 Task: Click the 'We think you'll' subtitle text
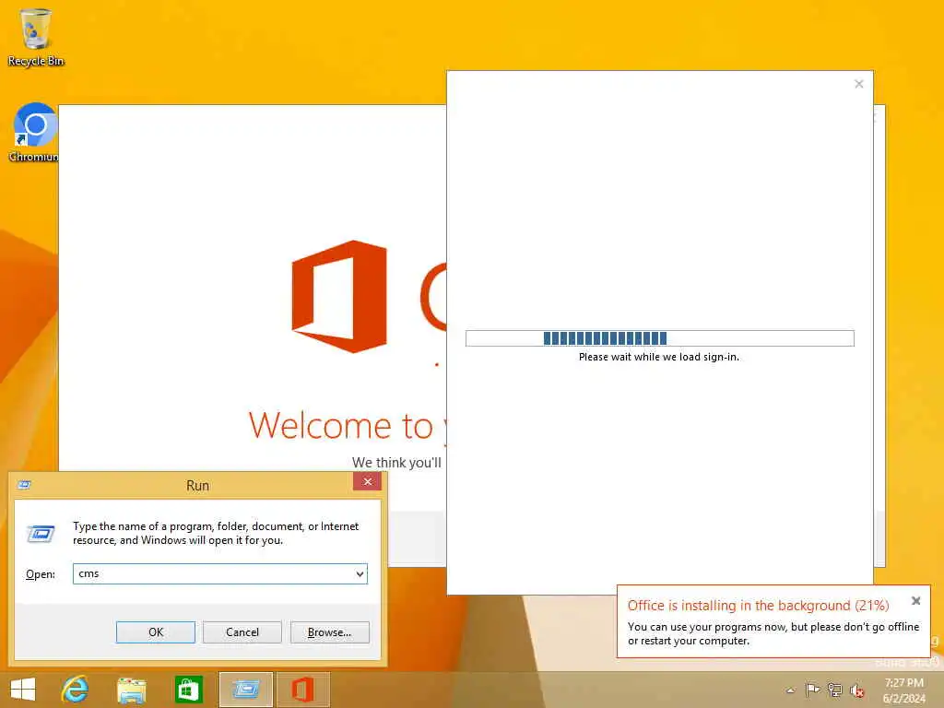coord(396,463)
